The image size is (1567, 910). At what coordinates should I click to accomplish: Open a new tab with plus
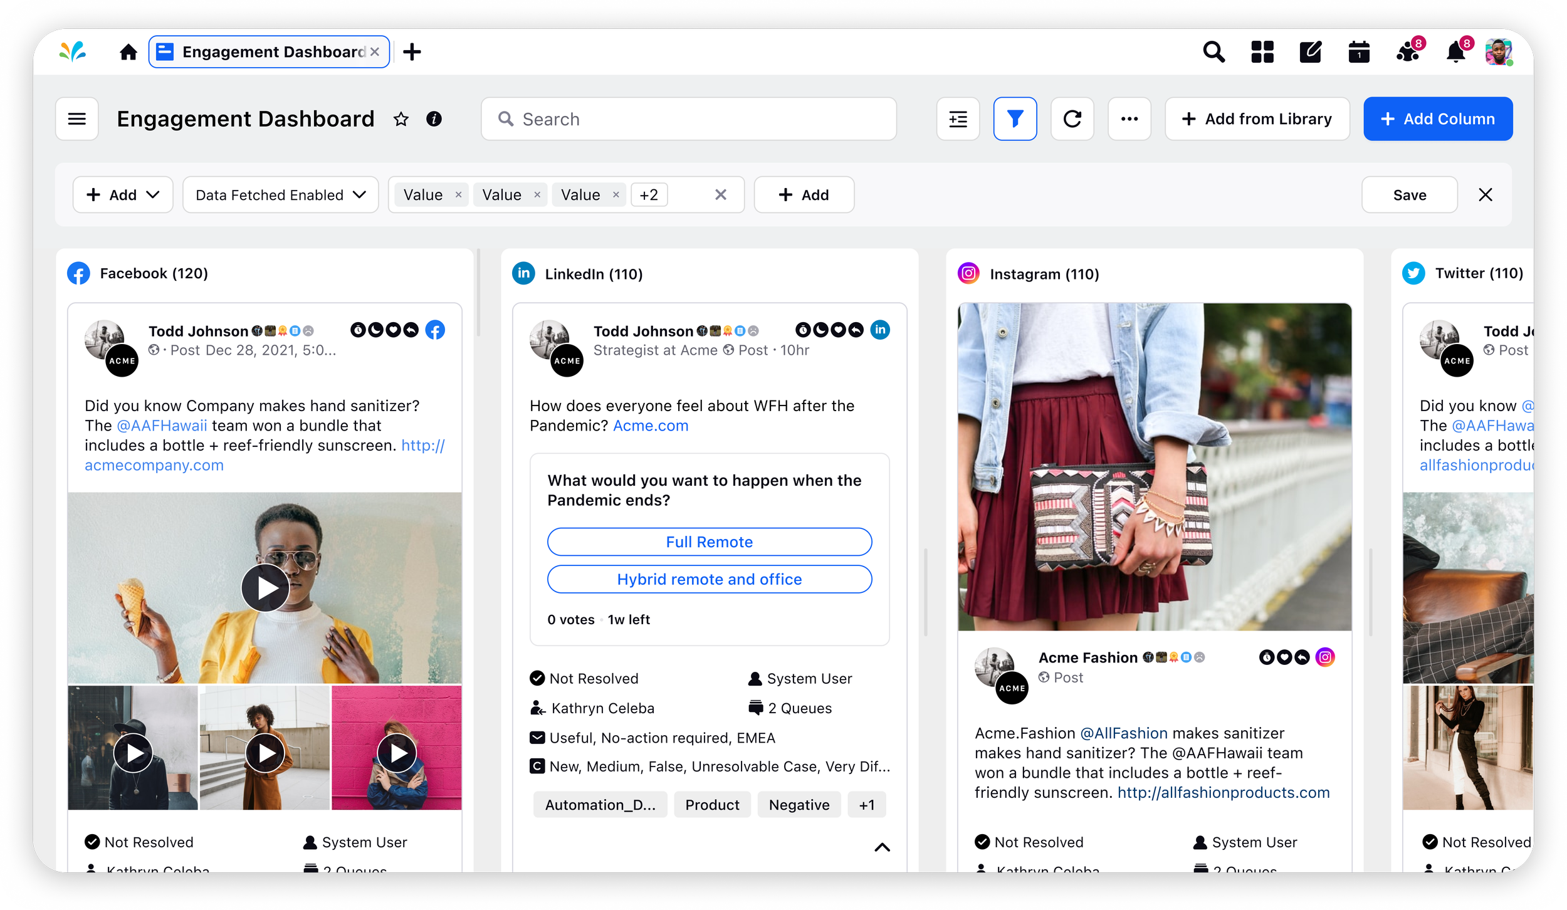(x=412, y=52)
